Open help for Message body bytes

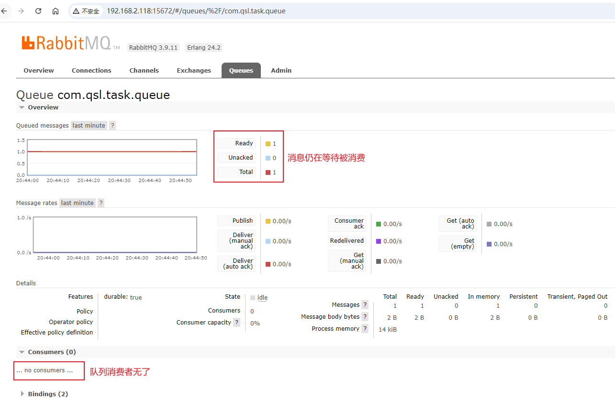coord(365,317)
